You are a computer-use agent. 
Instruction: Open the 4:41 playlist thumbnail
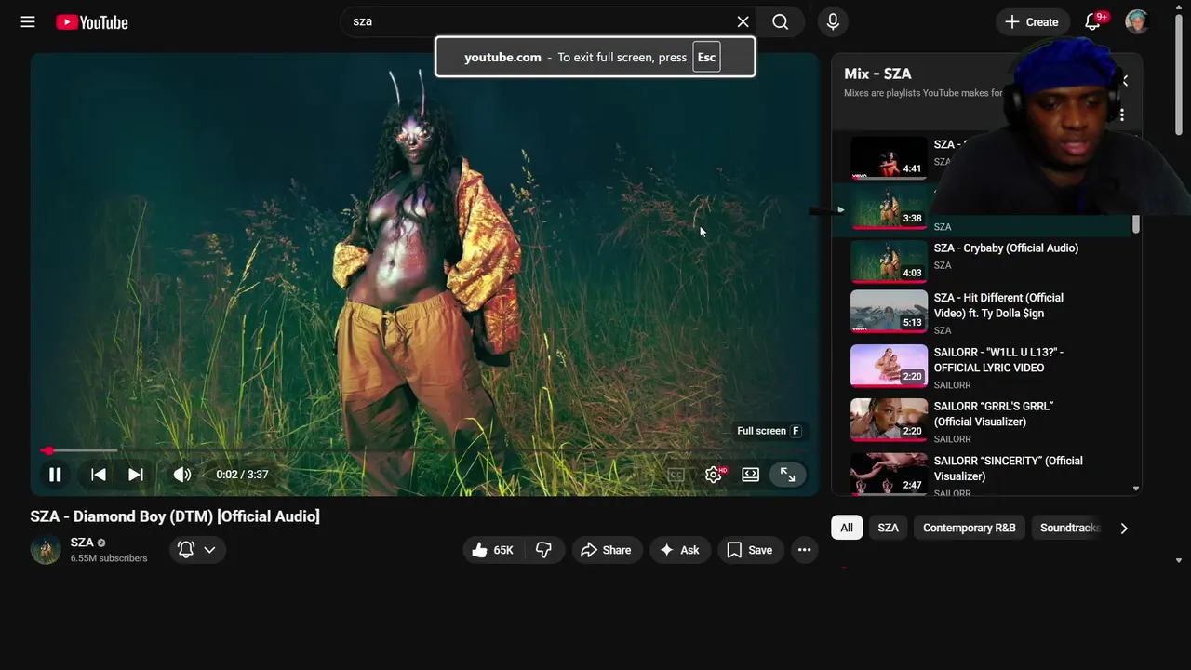tap(889, 157)
